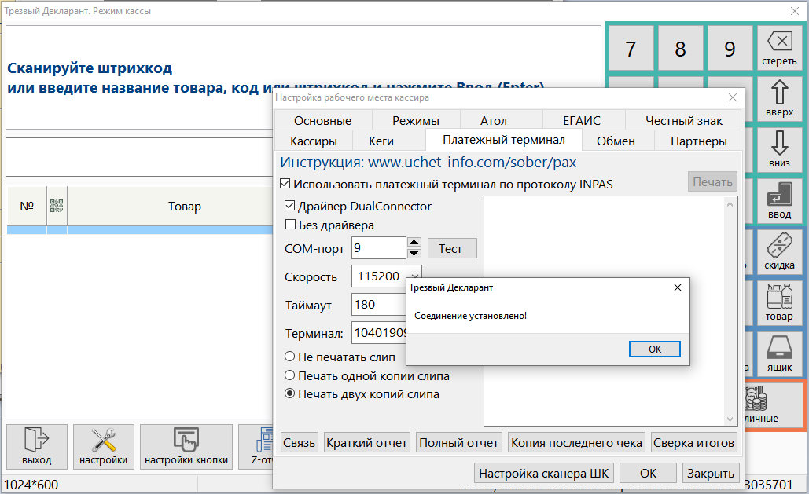Expand the 'Скорость' baud rate dropdown
The width and height of the screenshot is (809, 494).
click(x=414, y=276)
